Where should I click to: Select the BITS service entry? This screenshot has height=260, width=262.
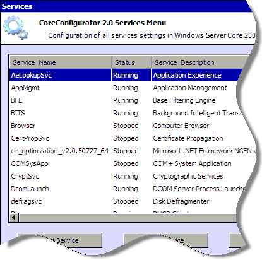(x=18, y=113)
